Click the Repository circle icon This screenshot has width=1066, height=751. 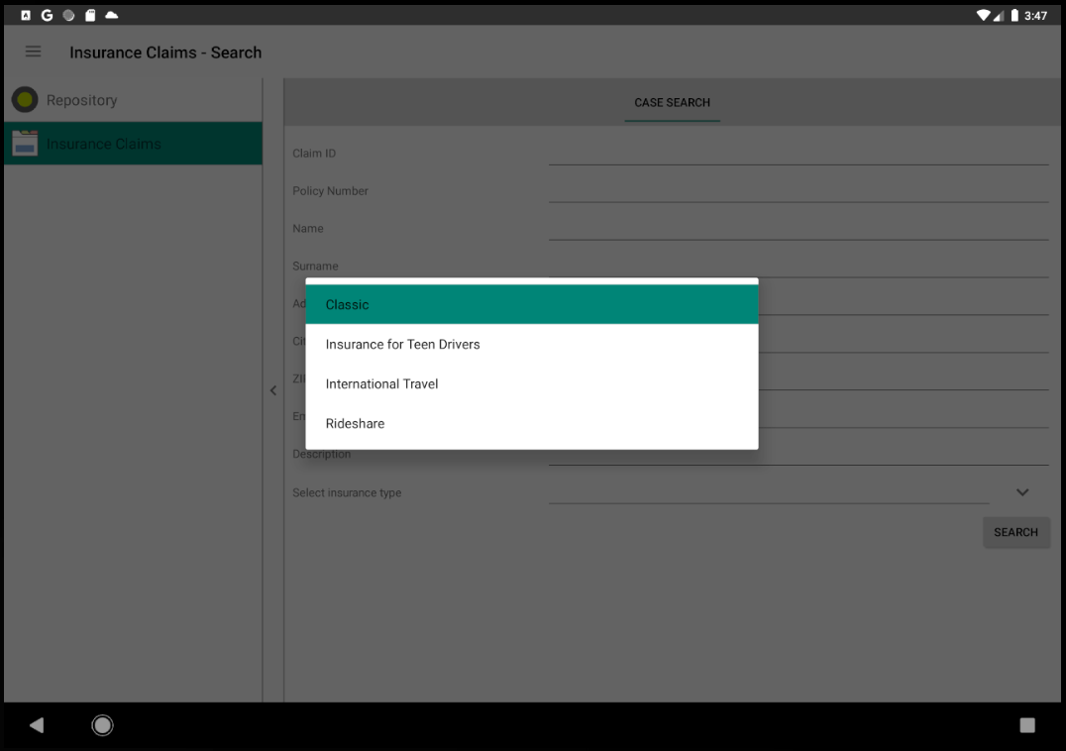[x=25, y=100]
